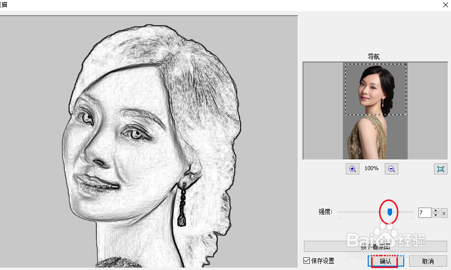Confirm with the 确认 button
451x270 pixels.
[386, 261]
